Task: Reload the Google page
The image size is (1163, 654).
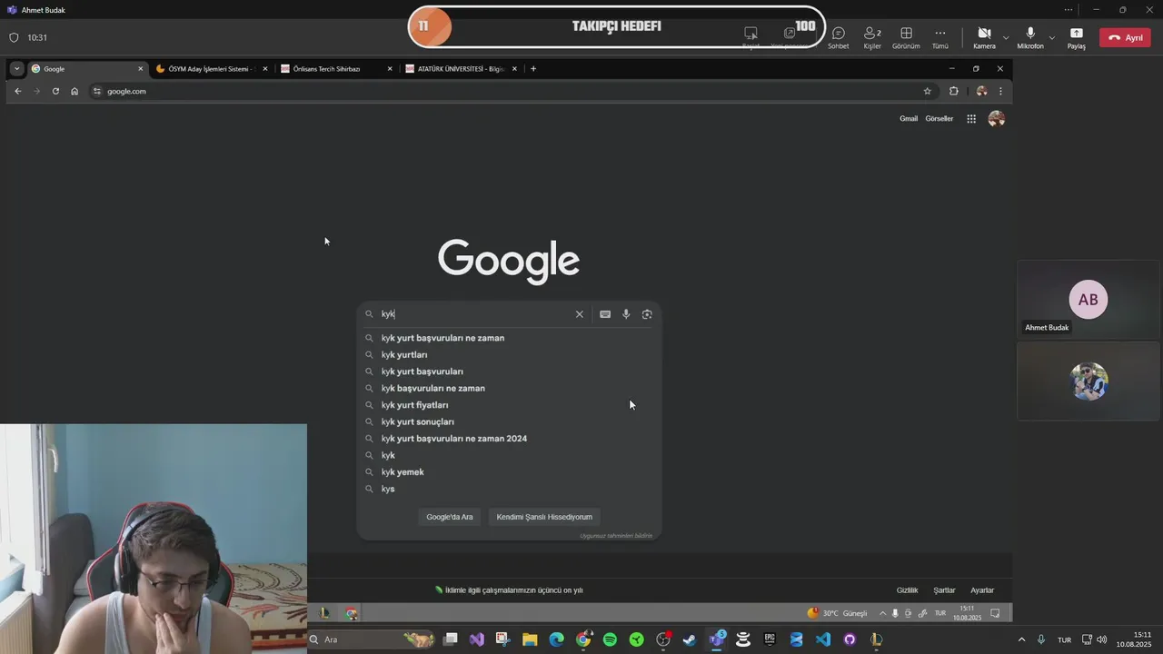Action: click(x=55, y=91)
